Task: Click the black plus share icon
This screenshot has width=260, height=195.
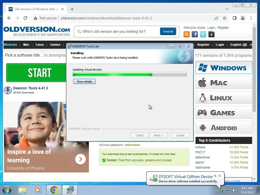Action: tap(212, 35)
